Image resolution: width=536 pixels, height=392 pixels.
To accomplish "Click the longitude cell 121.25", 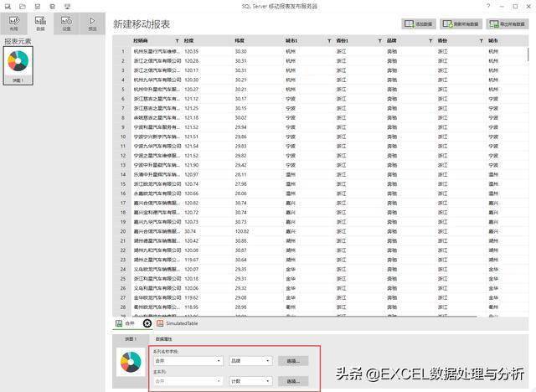I will (191, 108).
